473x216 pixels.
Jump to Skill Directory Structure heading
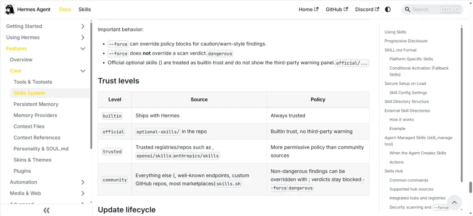(x=406, y=101)
